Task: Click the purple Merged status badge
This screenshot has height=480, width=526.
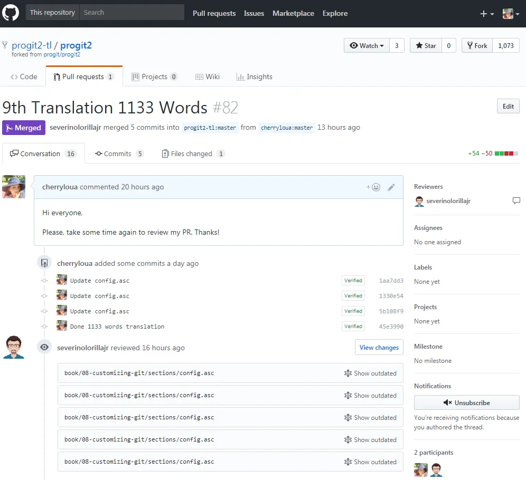Action: (24, 128)
